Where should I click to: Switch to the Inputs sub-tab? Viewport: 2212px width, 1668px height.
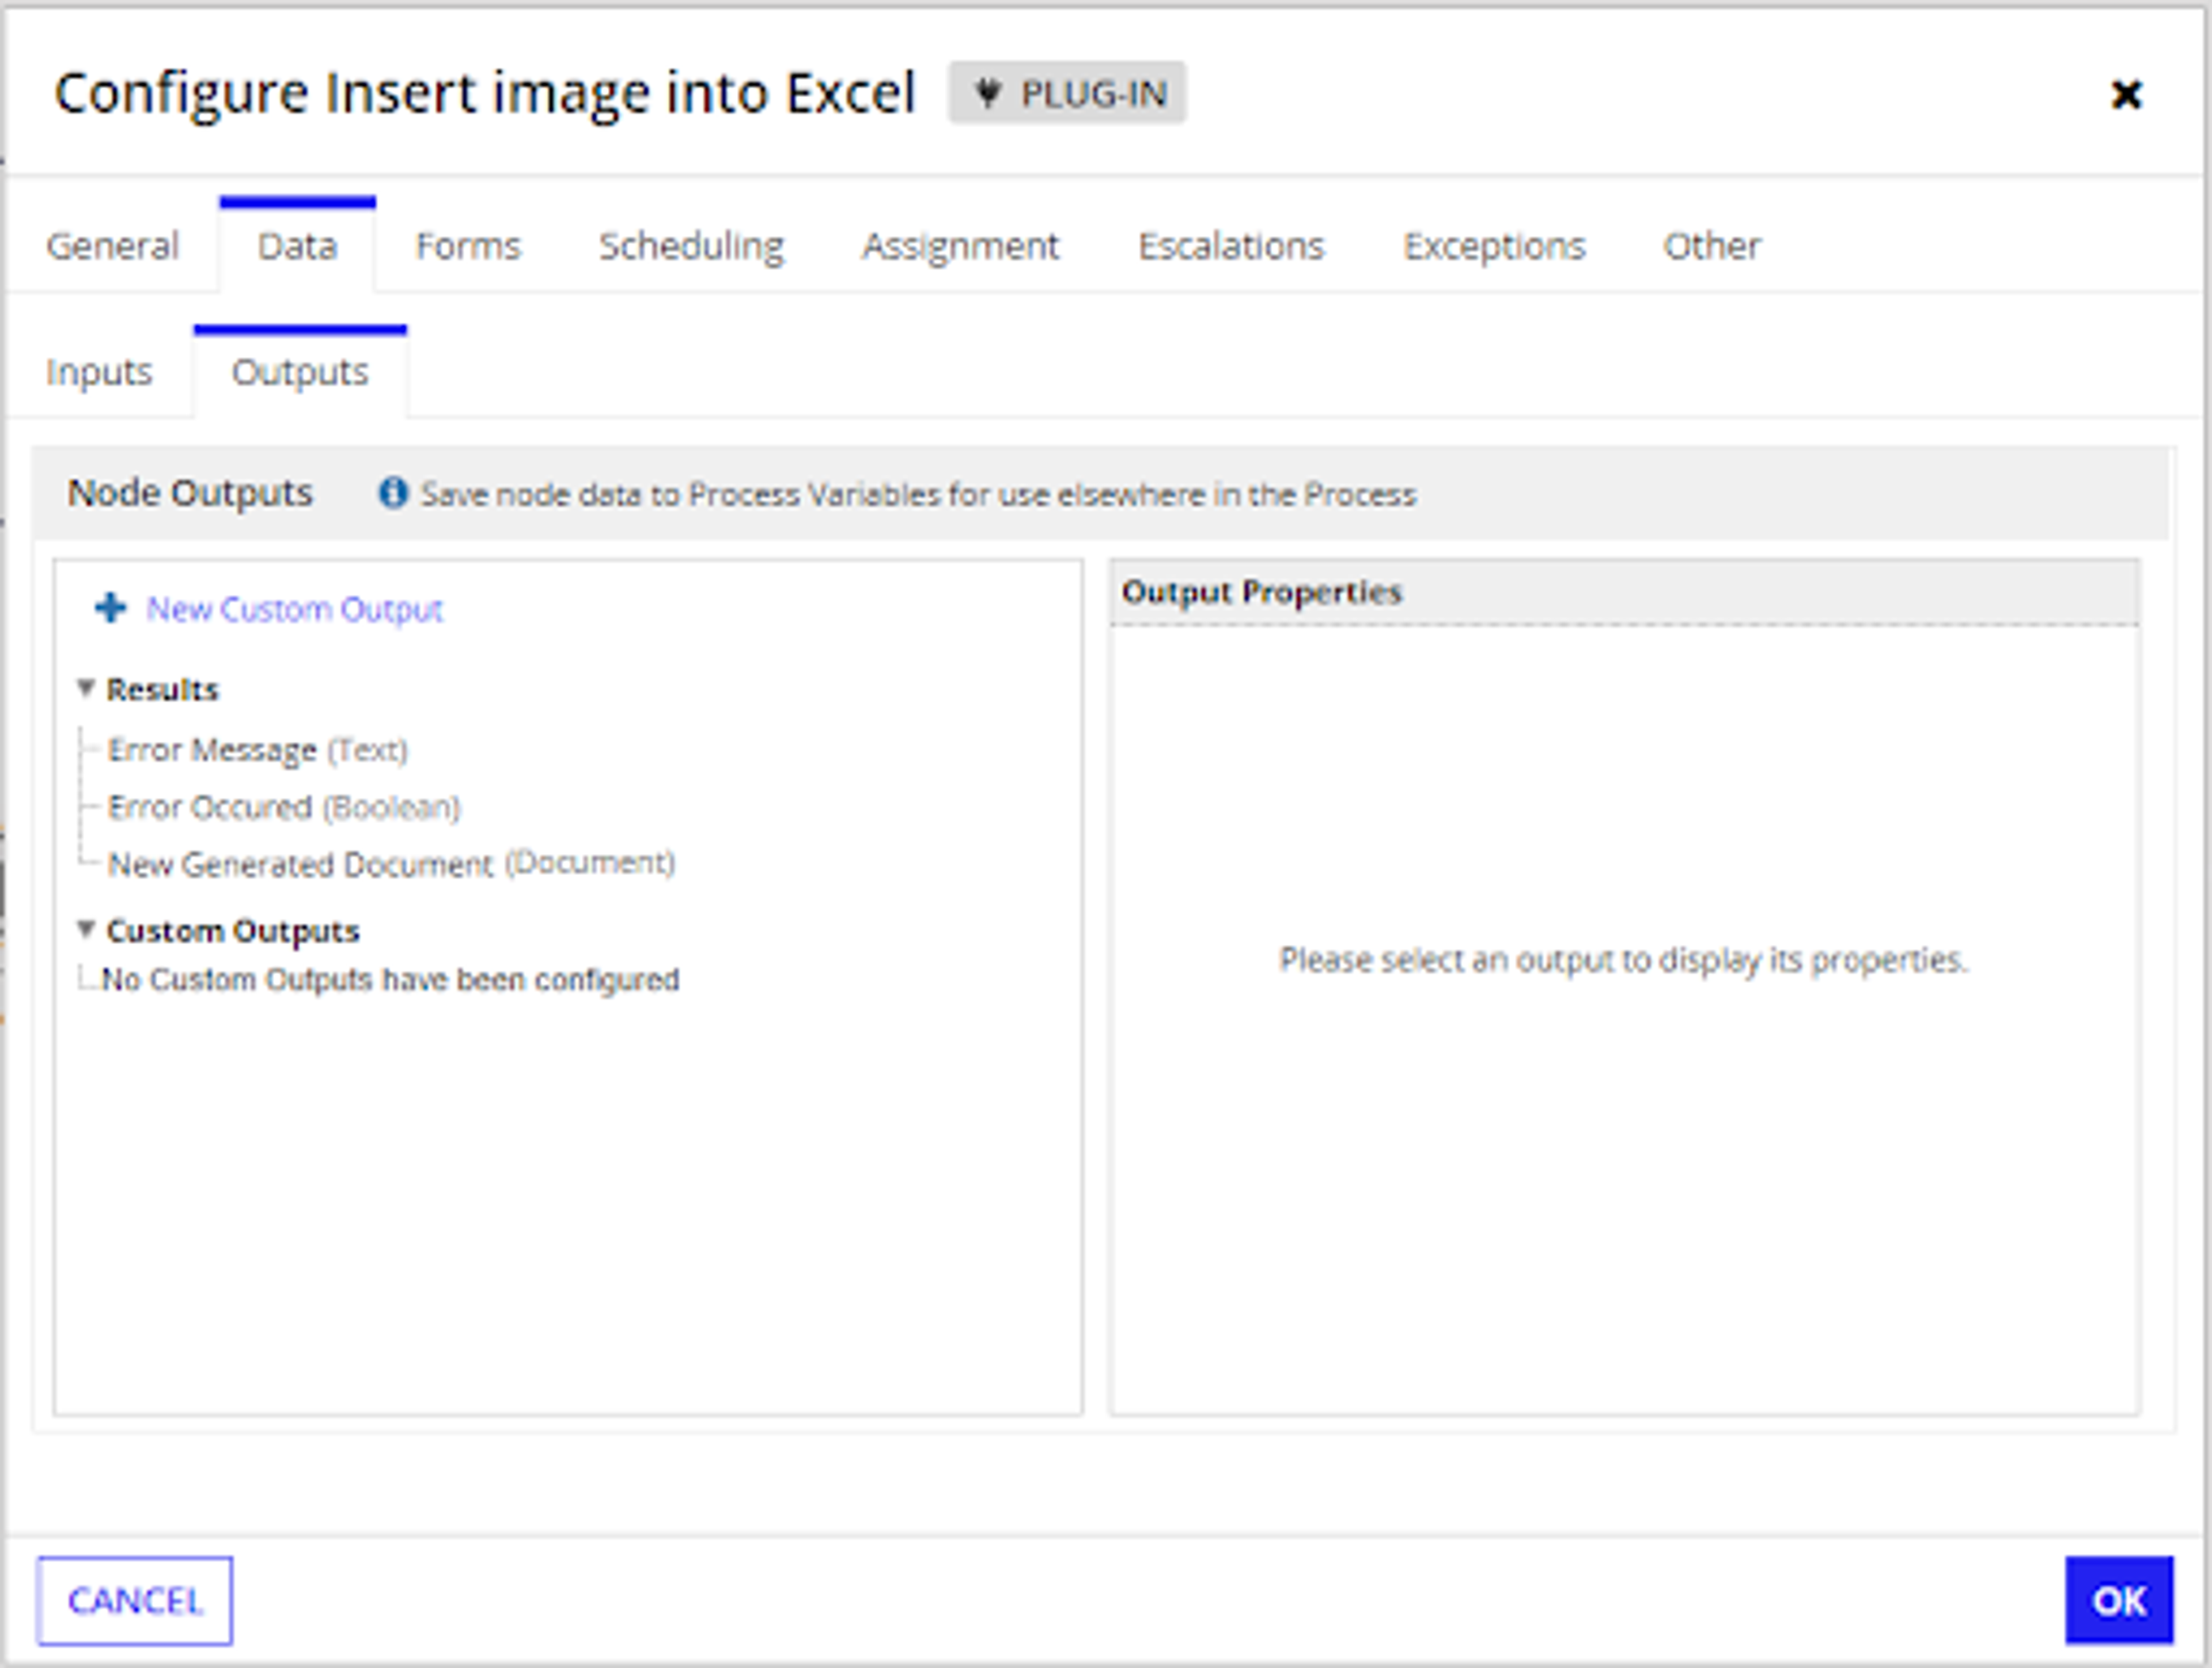tap(99, 372)
